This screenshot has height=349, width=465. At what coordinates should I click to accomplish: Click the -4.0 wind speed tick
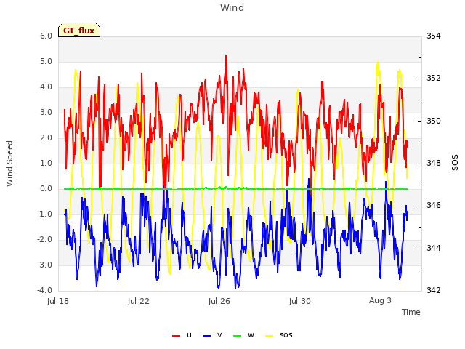45,290
